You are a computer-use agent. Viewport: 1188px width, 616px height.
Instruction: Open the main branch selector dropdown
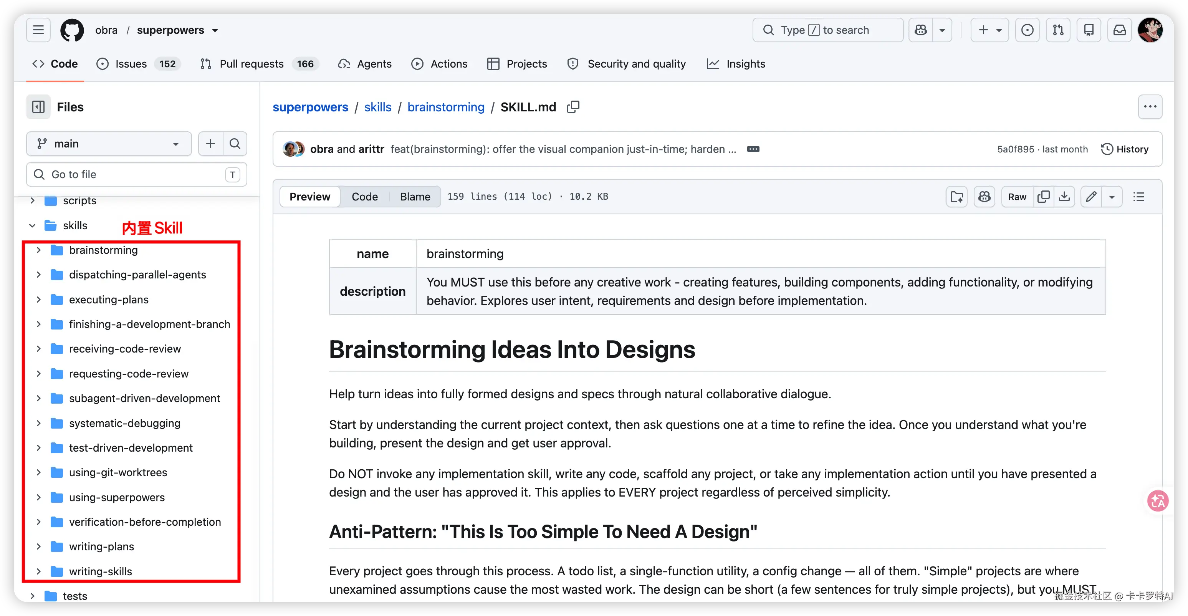pyautogui.click(x=109, y=144)
